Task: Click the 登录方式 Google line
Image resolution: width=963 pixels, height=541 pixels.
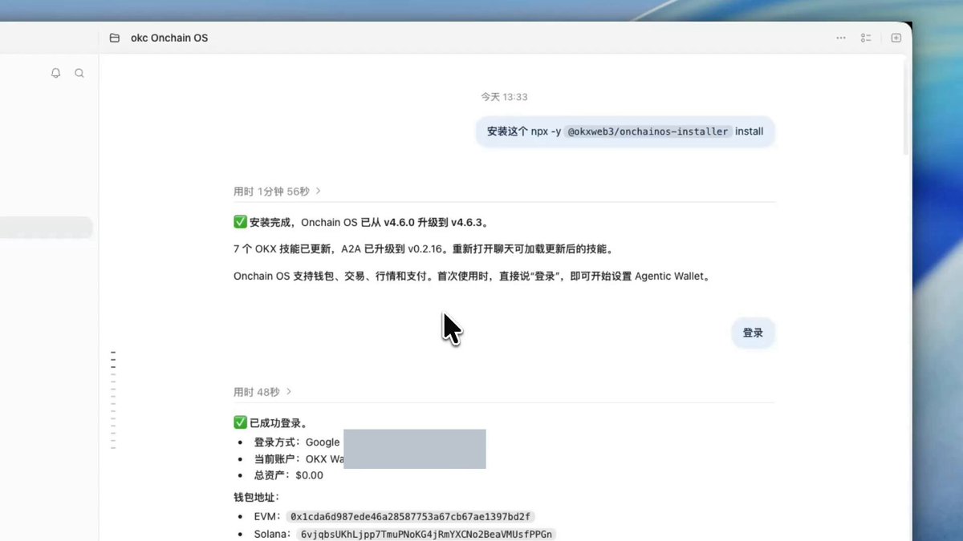Action: point(297,442)
